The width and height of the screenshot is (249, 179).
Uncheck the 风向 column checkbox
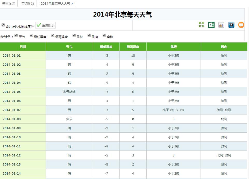click(89, 35)
